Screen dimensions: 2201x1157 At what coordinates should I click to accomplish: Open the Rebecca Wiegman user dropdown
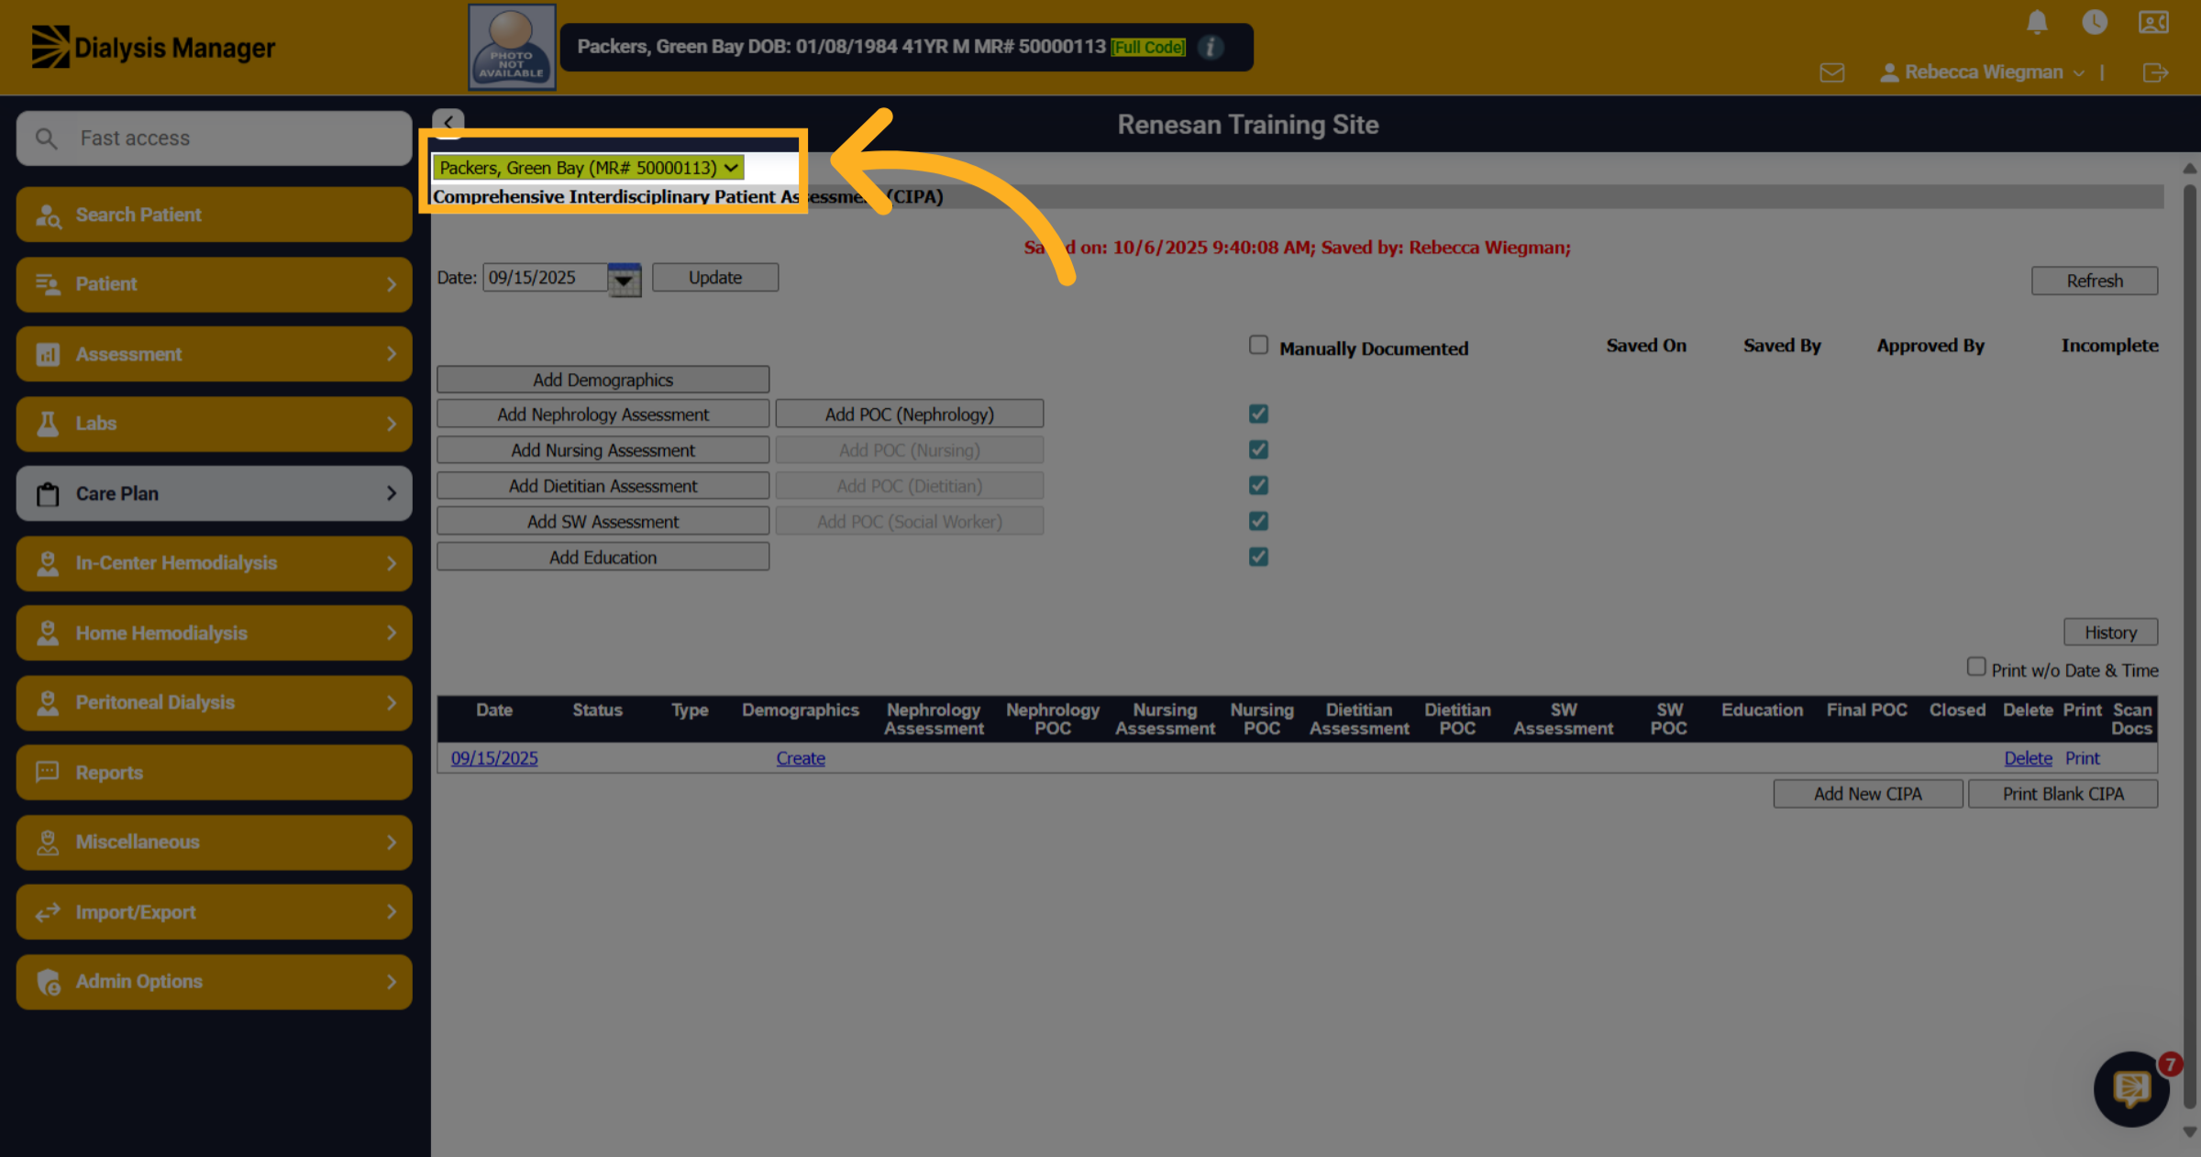pos(1982,72)
